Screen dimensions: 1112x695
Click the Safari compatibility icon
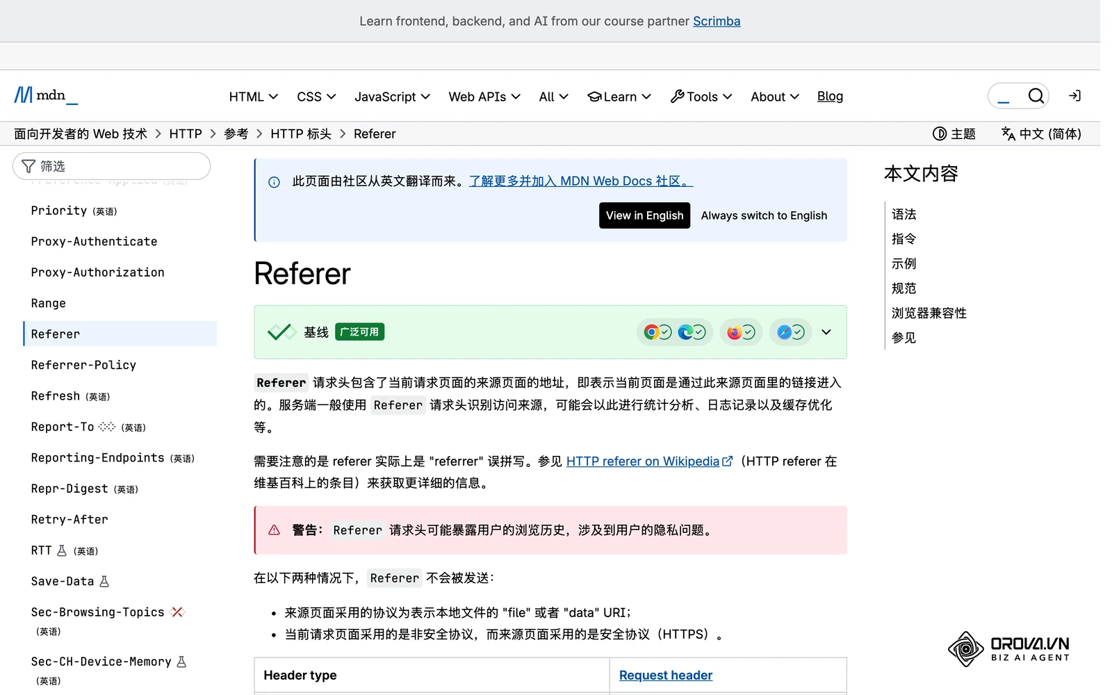pyautogui.click(x=784, y=332)
